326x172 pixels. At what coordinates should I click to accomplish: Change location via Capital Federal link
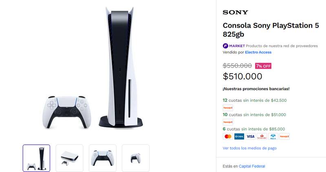pyautogui.click(x=252, y=166)
